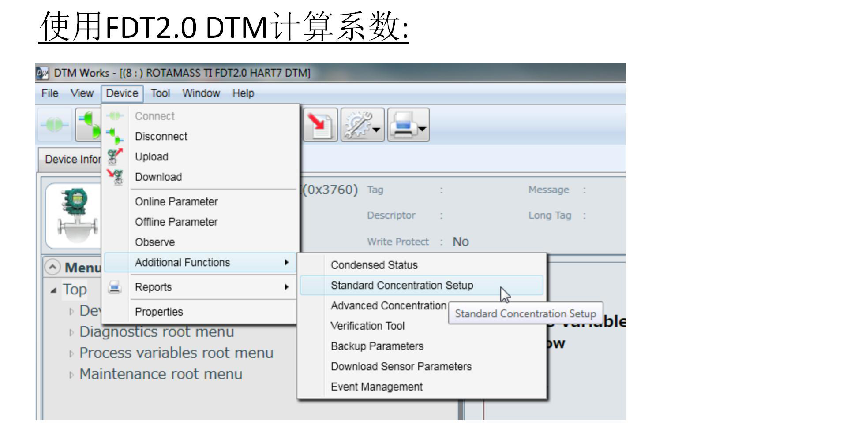This screenshot has width=847, height=439.
Task: Select Diagnostics root menu
Action: (x=157, y=332)
